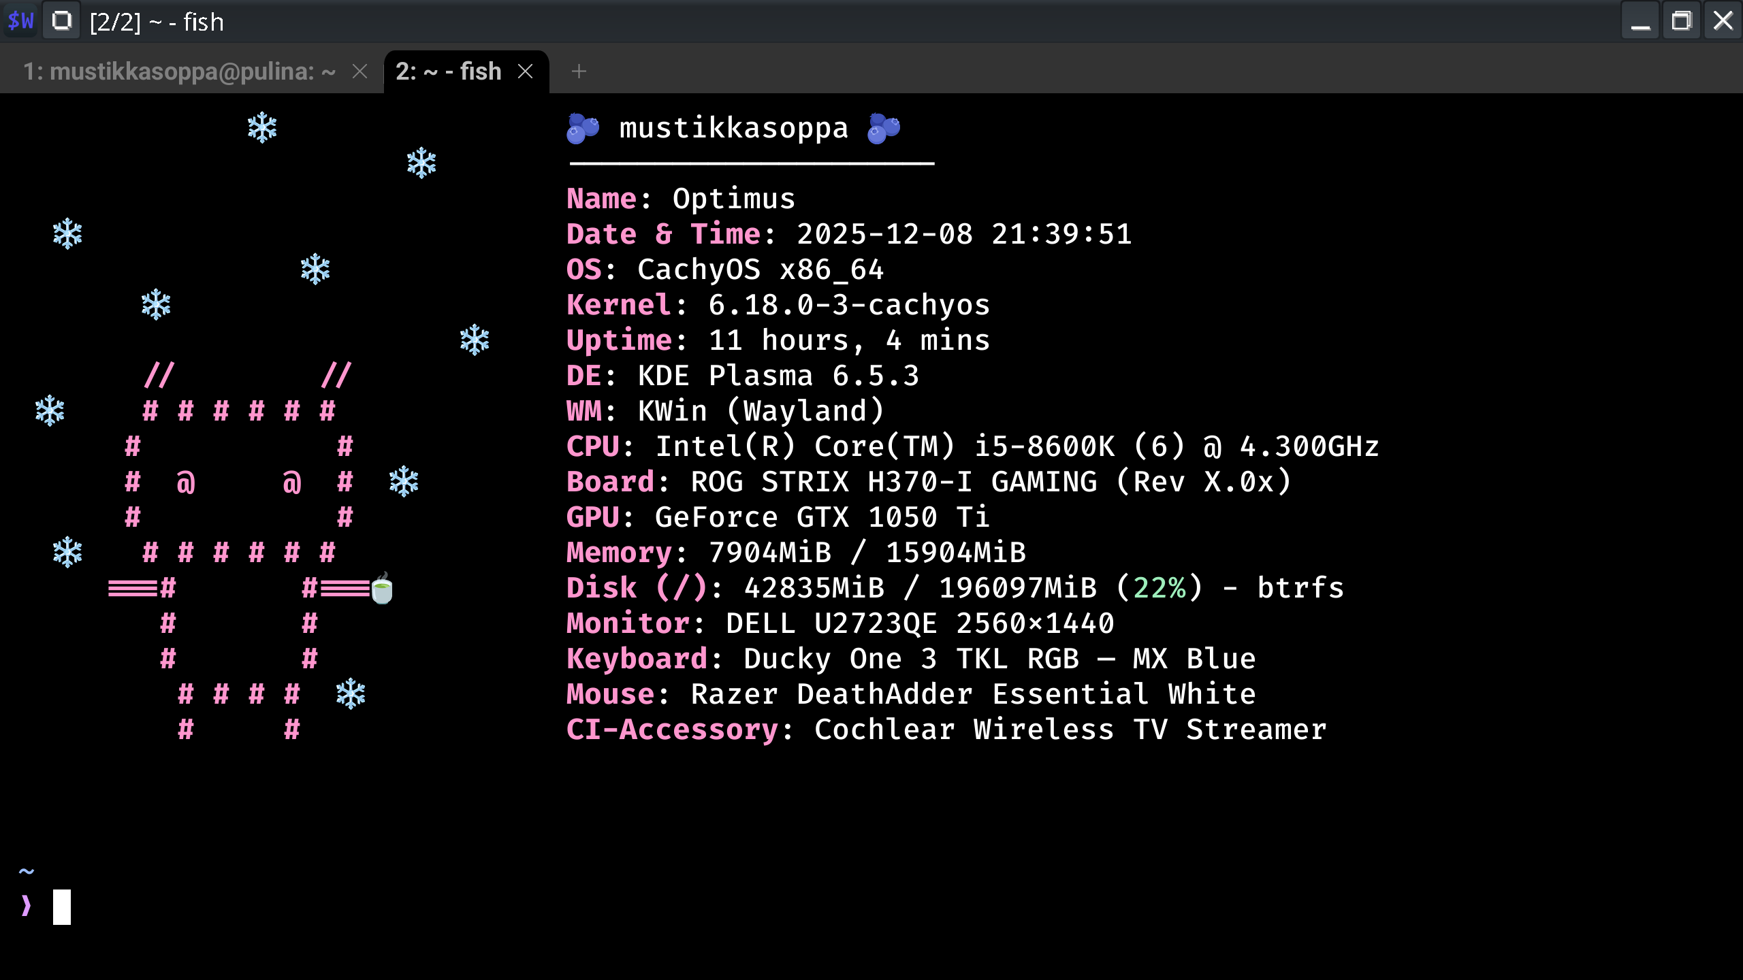Switch to tab 1 mustikkasoppa@pulina
This screenshot has width=1743, height=980.
pyautogui.click(x=179, y=71)
